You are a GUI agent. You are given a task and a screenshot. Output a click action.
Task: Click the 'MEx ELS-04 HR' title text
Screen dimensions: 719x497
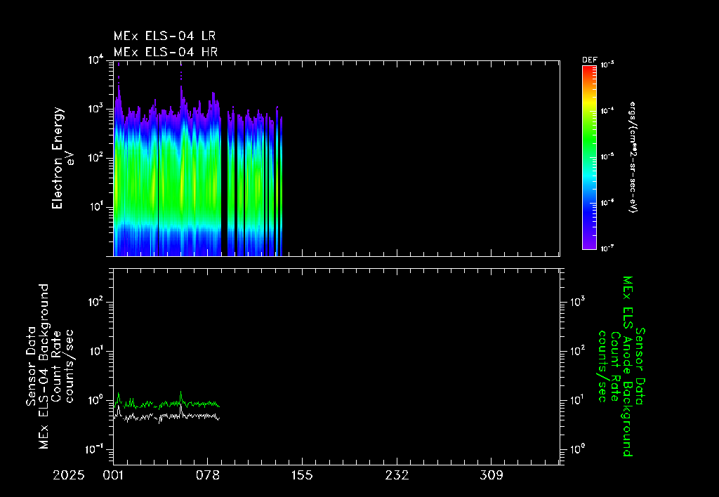[166, 52]
